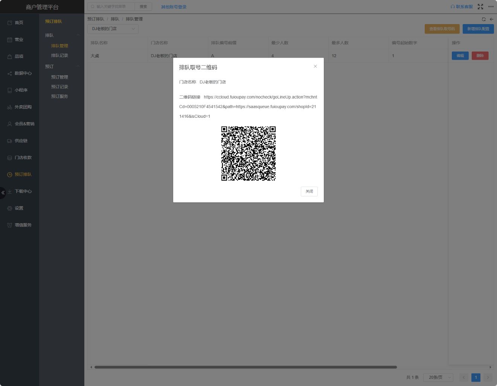Click the queue QR code image
This screenshot has height=386, width=497.
coord(248,153)
